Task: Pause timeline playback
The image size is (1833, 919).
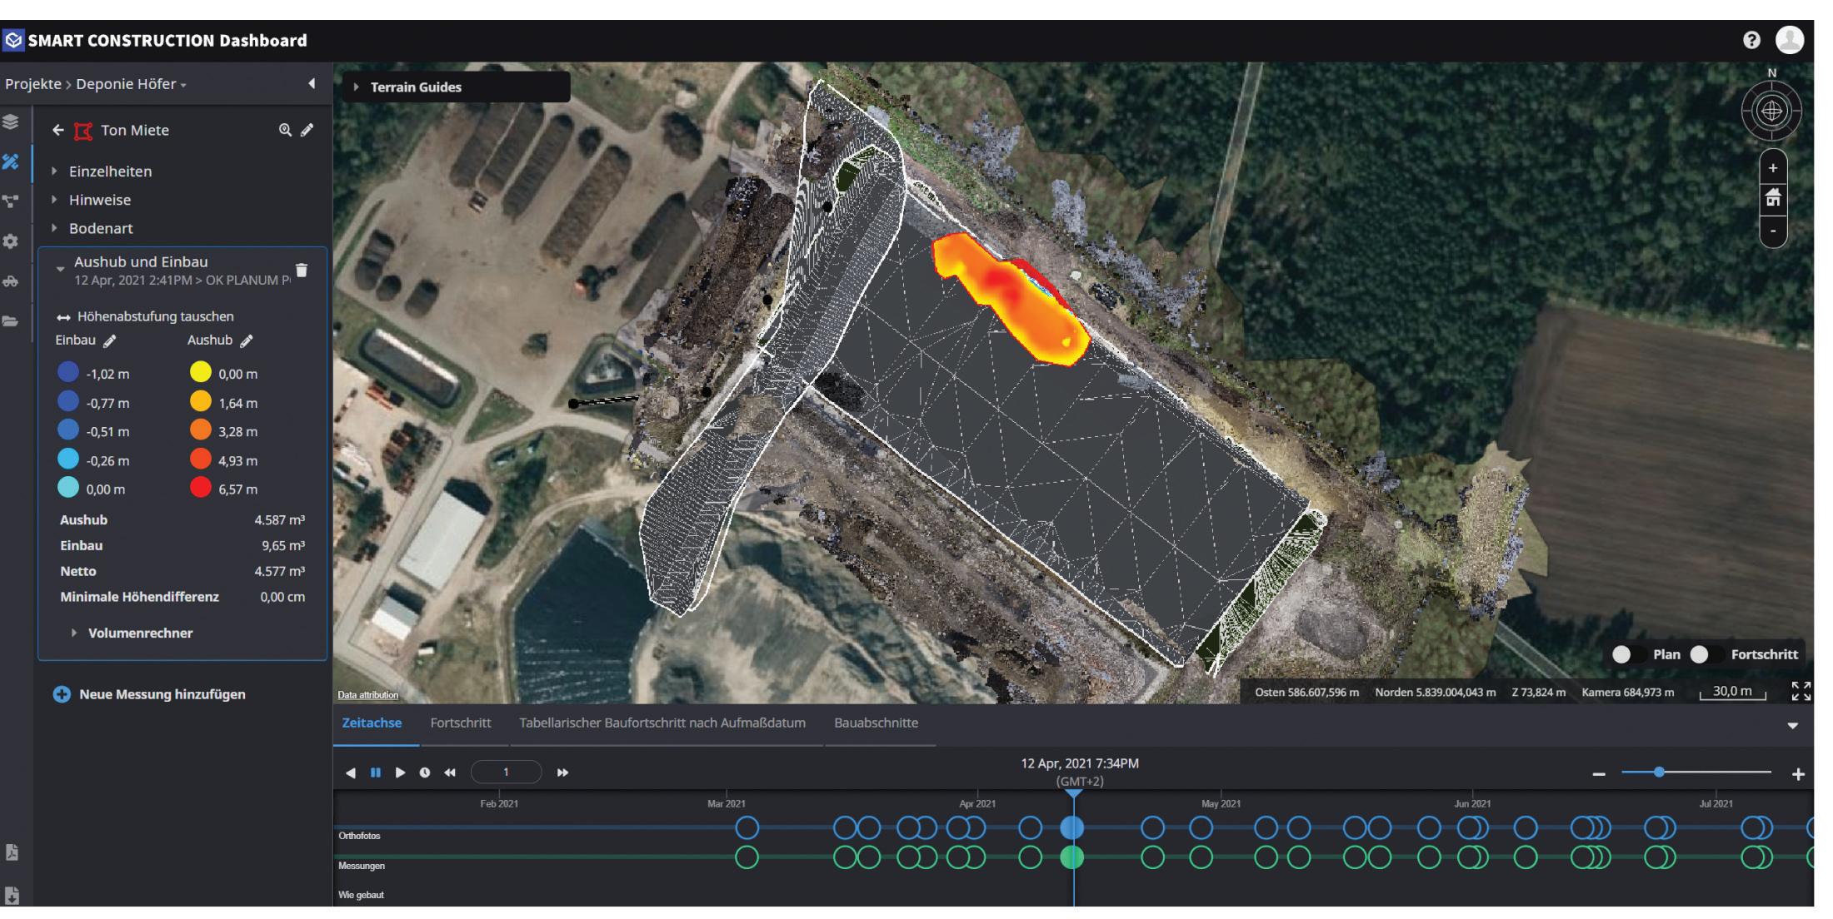Action: [x=376, y=772]
